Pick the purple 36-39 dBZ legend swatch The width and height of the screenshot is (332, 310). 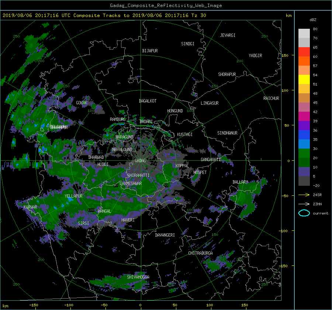[304, 125]
